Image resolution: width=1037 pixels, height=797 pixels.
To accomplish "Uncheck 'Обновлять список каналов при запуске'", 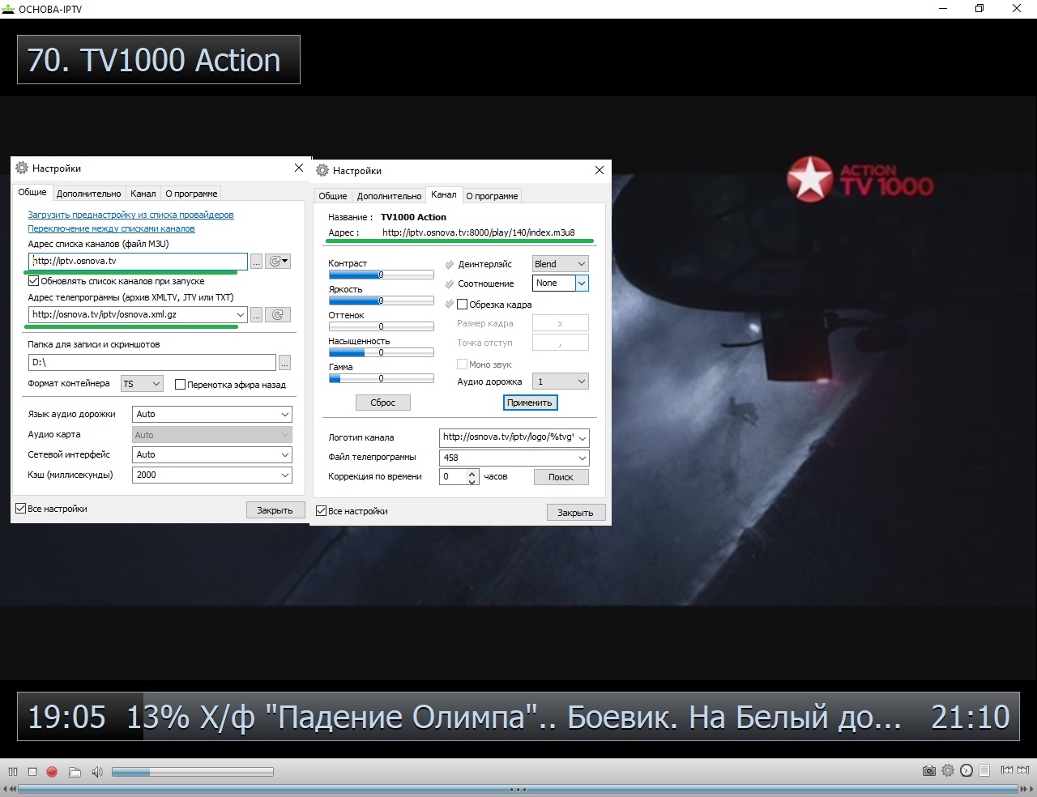I will (x=34, y=281).
